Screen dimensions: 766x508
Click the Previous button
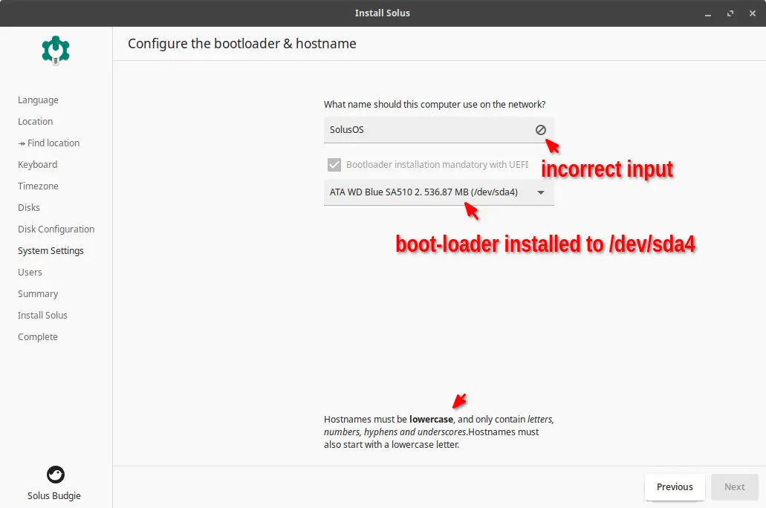coord(675,487)
